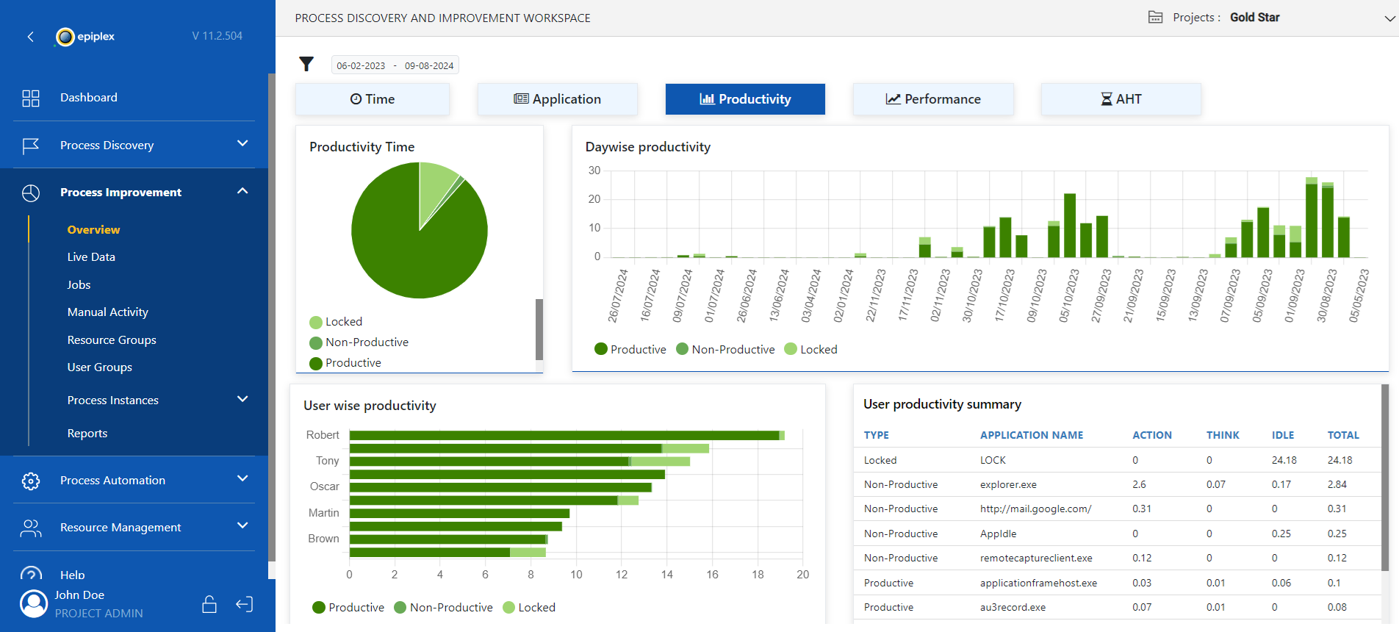Open Resource Groups page
Viewport: 1399px width, 632px height.
tap(112, 340)
